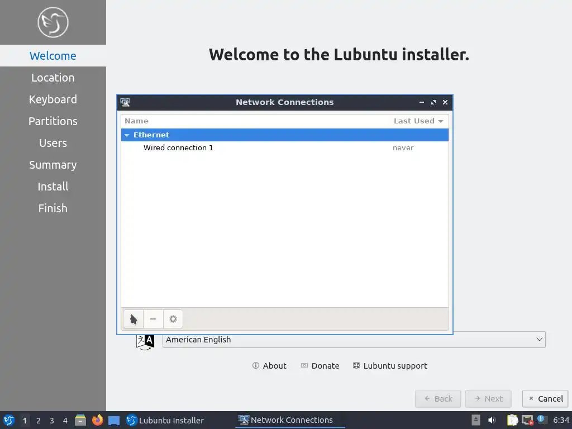
Task: Click the network status tray icon
Action: (527, 420)
